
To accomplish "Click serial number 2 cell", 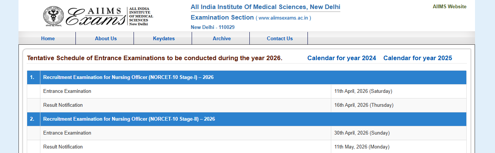I will [32, 119].
